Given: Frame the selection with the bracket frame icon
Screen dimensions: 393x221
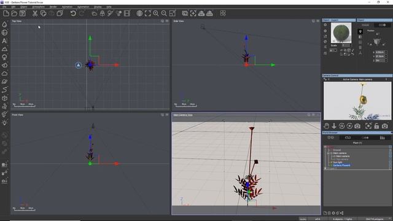Looking at the screenshot, I should coord(147,14).
